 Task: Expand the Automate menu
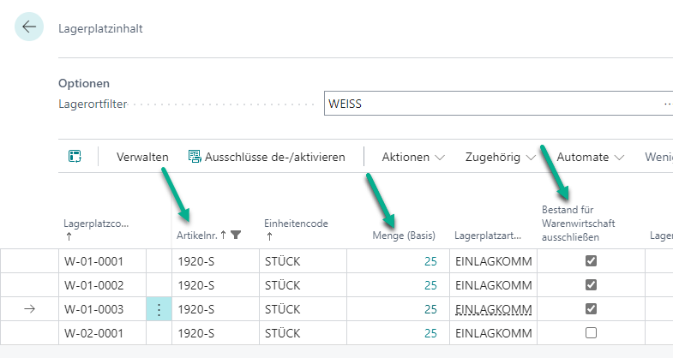coord(590,158)
